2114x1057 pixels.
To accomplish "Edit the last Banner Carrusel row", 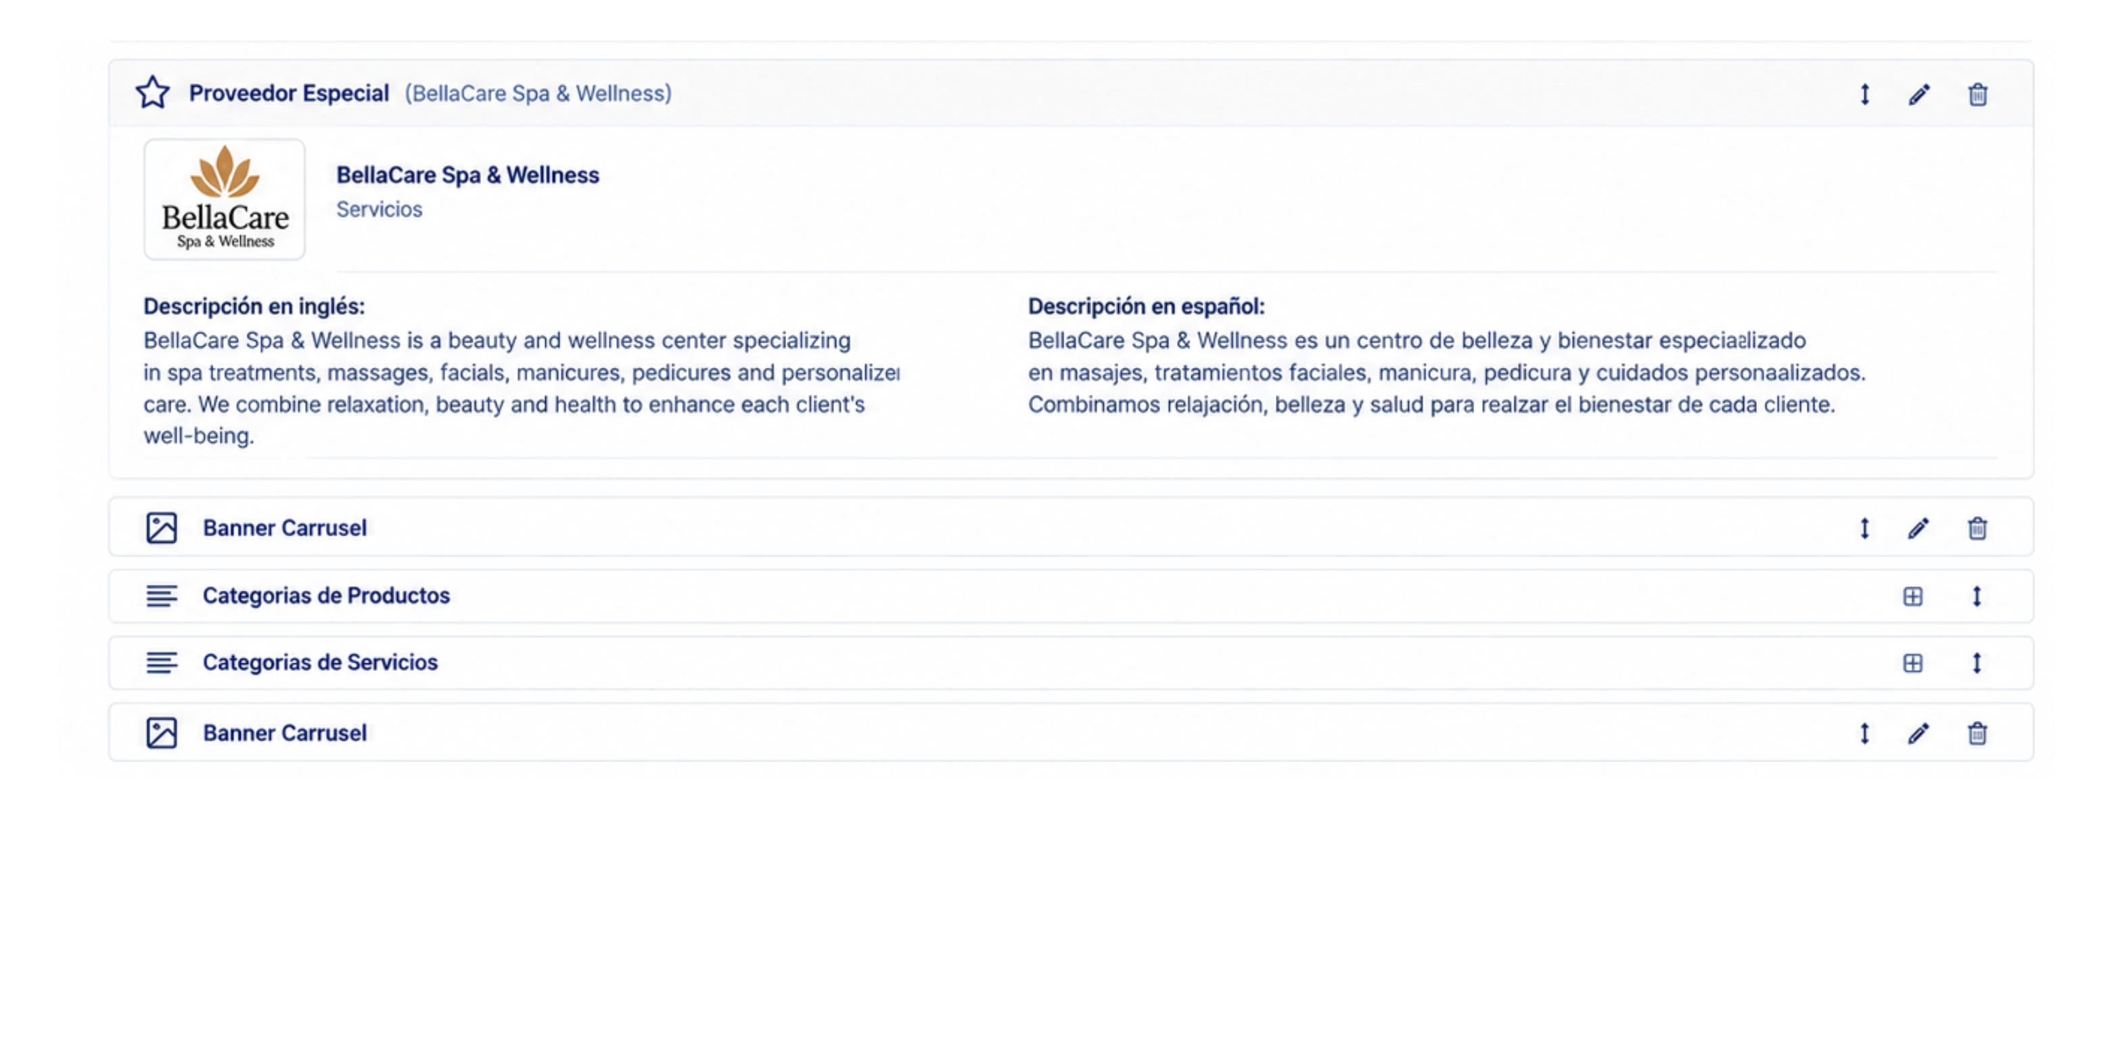I will coord(1918,733).
